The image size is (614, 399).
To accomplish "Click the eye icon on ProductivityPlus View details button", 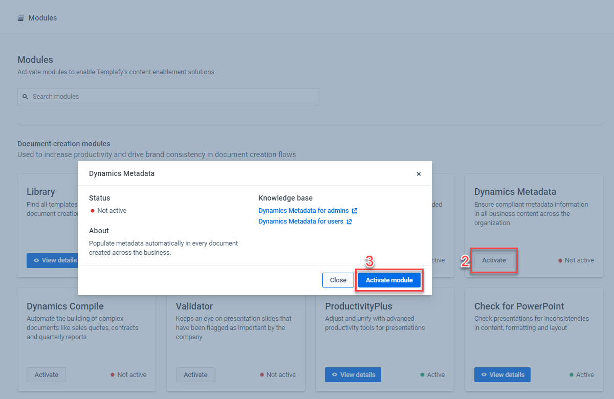I will click(335, 374).
